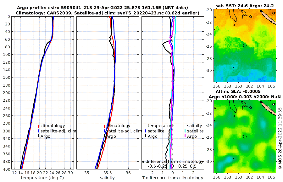Click the cyan salinity satellite legend marker
Screen dimensions: 283x182
click(x=185, y=131)
